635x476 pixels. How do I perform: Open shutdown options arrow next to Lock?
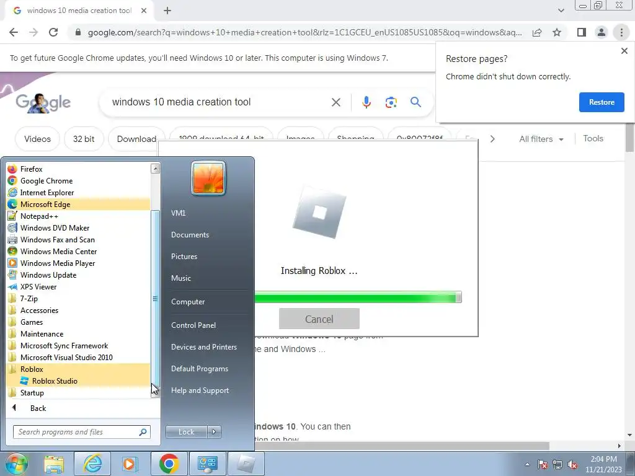coord(214,432)
